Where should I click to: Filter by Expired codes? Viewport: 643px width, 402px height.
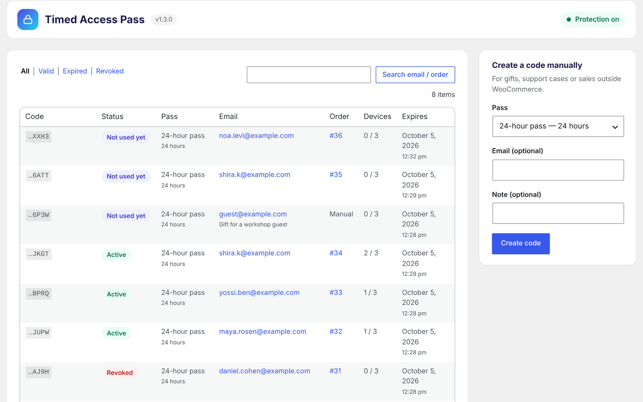point(75,71)
